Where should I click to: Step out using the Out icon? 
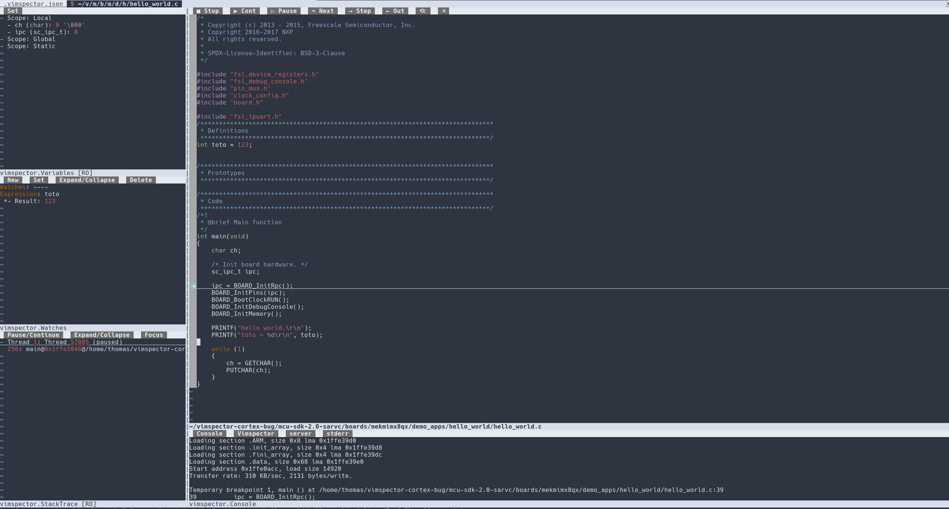coord(394,11)
